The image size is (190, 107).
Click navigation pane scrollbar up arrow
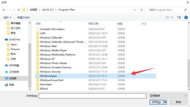30,23
